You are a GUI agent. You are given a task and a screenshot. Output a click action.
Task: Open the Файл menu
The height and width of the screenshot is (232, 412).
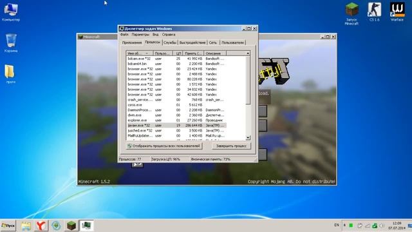pyautogui.click(x=124, y=34)
